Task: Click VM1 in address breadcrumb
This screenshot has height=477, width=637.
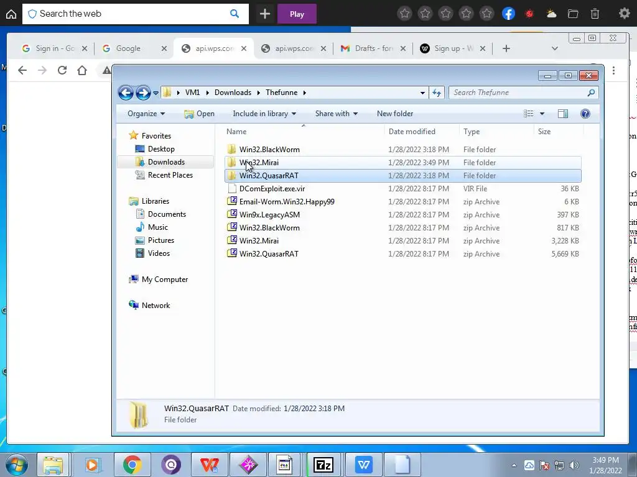Action: (192, 93)
